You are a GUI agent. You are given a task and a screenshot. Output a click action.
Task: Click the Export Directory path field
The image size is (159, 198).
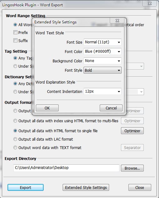[x=66, y=168]
